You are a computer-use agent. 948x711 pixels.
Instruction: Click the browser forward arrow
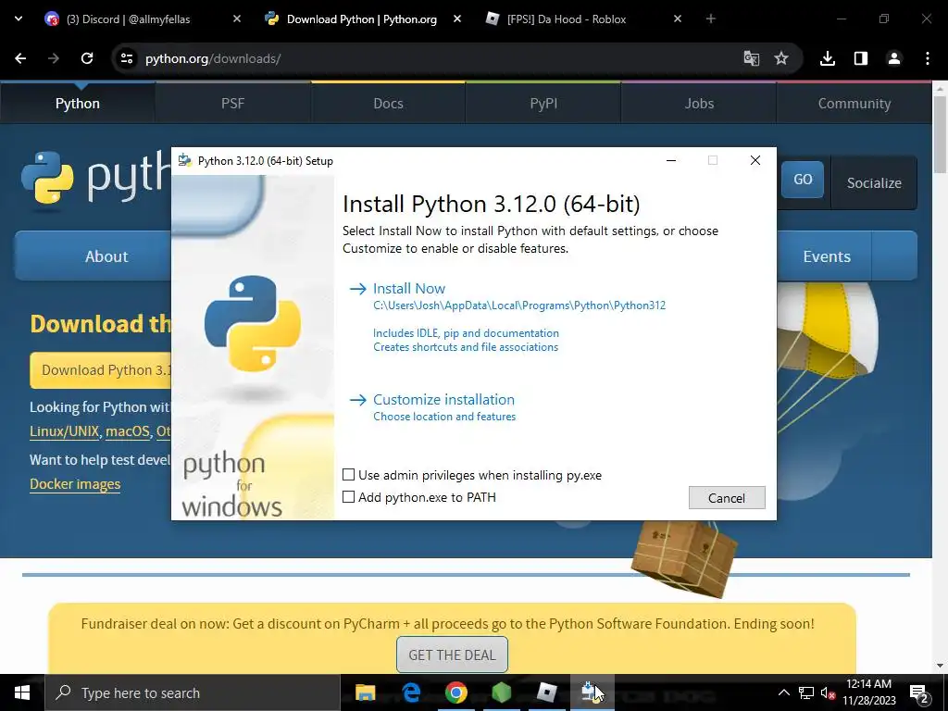tap(54, 58)
